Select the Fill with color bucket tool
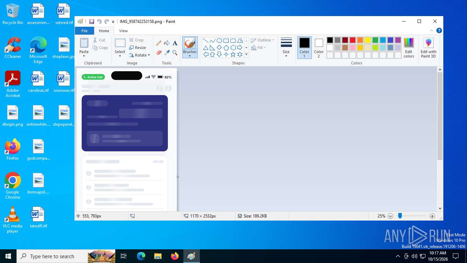Viewport: 467px width, 263px height. pos(167,43)
